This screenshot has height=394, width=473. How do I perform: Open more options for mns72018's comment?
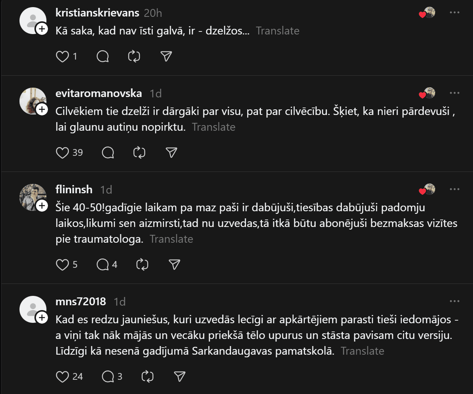(x=454, y=301)
